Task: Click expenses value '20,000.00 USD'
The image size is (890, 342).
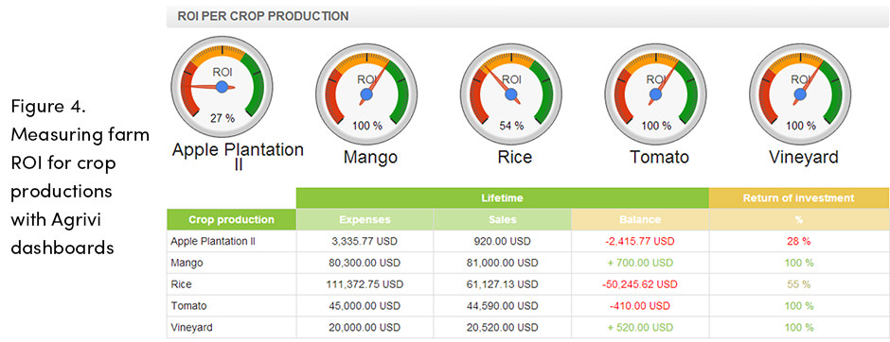Action: (x=365, y=327)
